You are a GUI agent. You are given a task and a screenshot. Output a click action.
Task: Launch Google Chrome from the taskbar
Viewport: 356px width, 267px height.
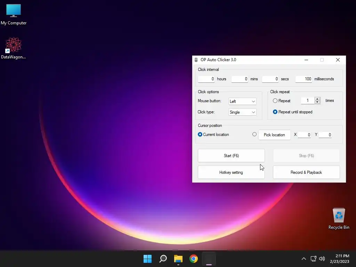pyautogui.click(x=194, y=259)
